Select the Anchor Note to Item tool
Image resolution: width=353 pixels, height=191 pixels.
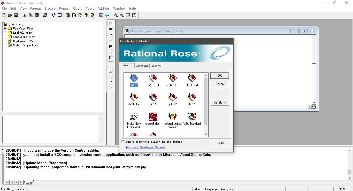click(111, 41)
